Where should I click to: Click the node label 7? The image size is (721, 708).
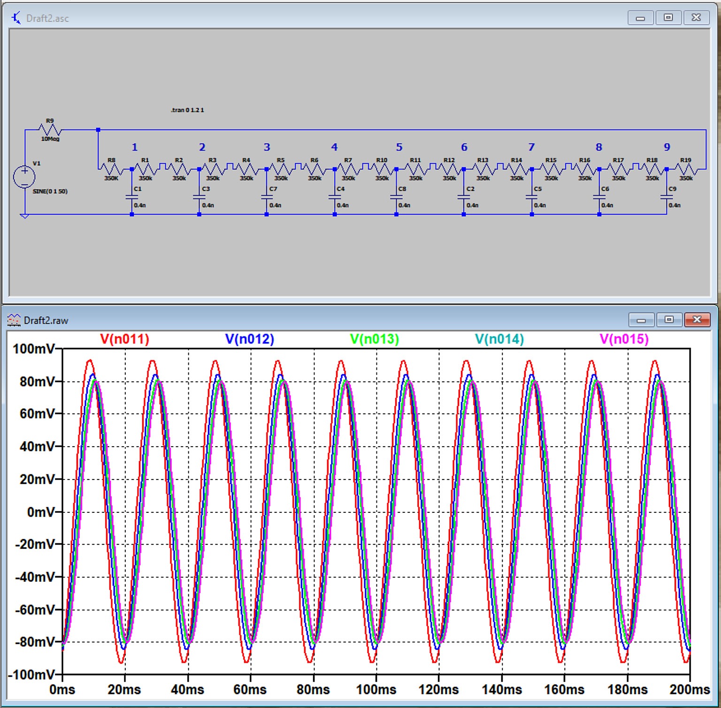point(531,147)
